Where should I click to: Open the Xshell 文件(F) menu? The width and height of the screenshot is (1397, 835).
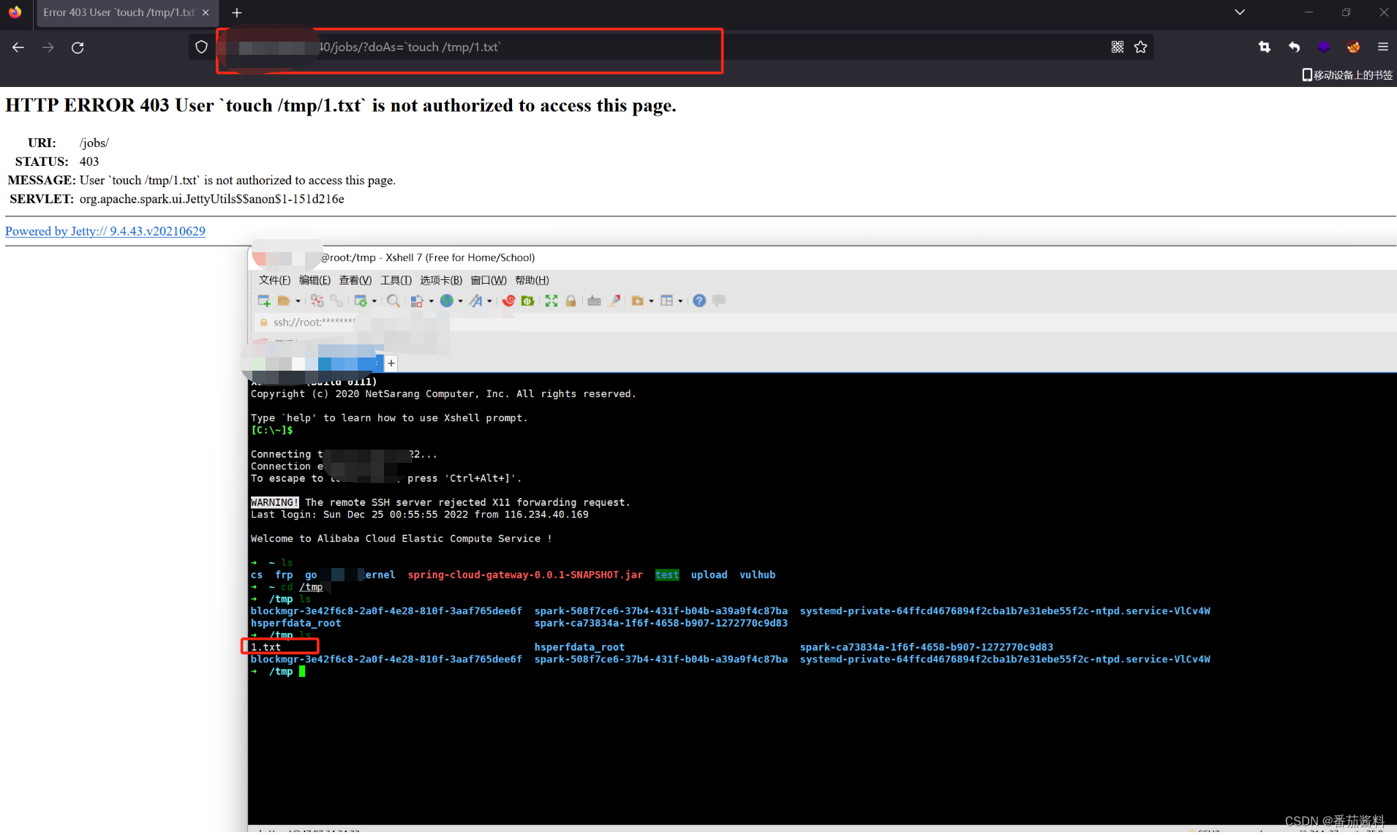pos(274,280)
